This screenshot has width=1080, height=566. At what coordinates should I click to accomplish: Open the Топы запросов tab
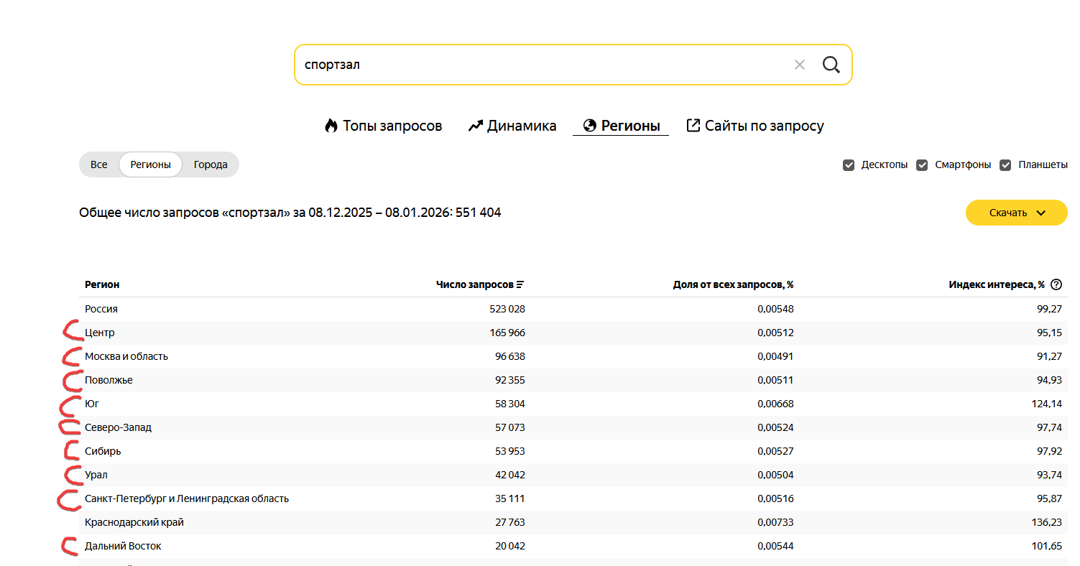383,126
